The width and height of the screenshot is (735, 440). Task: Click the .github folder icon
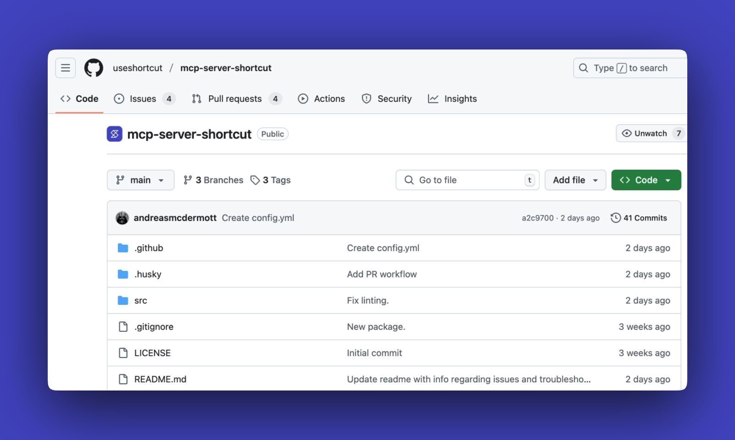tap(123, 248)
